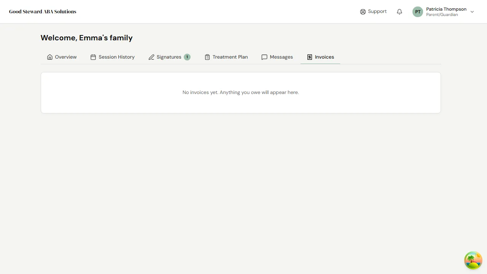Click the Good Steward ABA Solutions logo
The image size is (487, 274).
click(43, 11)
